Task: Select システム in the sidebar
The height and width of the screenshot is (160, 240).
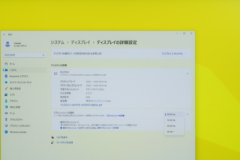Action: click(25, 70)
